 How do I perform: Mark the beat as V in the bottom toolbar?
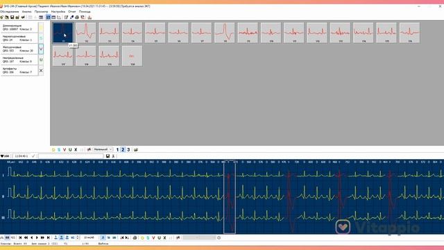pyautogui.click(x=153, y=237)
